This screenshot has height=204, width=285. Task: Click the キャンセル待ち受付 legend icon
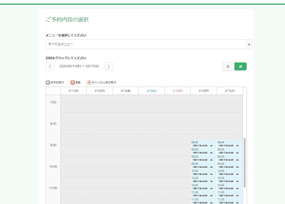(89, 83)
